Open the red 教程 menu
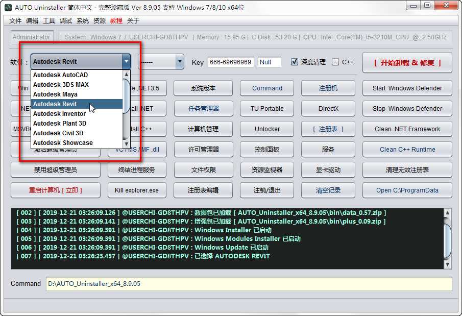Image resolution: width=462 pixels, height=316 pixels. (116, 20)
